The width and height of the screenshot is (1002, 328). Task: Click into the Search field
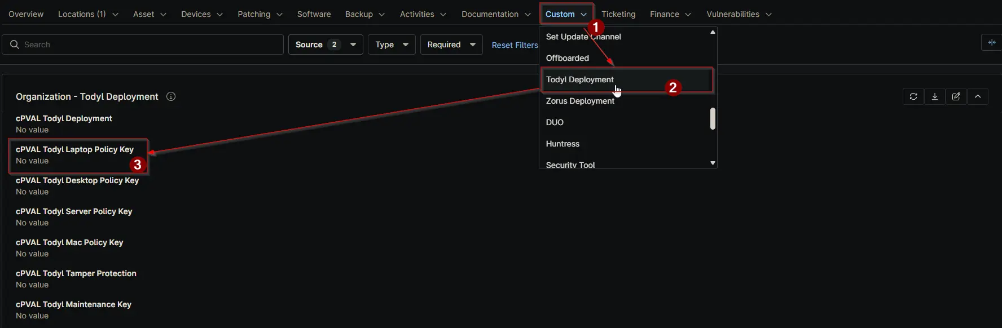143,45
